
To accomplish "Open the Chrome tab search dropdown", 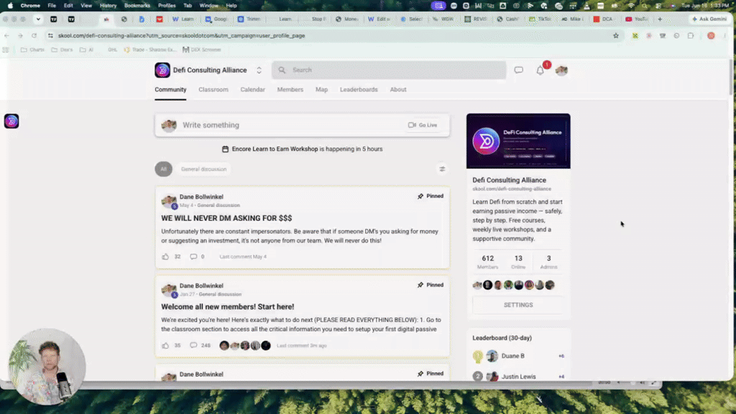I will [x=38, y=19].
